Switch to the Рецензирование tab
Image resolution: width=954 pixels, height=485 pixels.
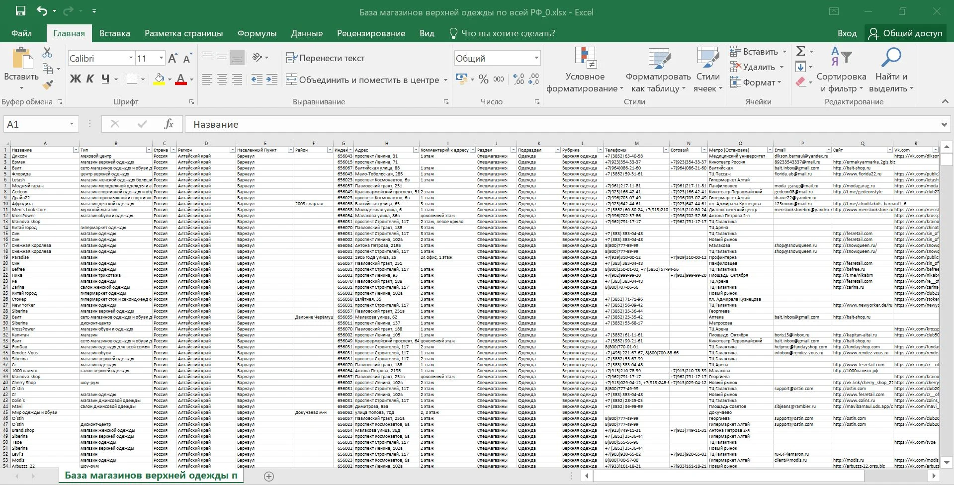click(371, 33)
